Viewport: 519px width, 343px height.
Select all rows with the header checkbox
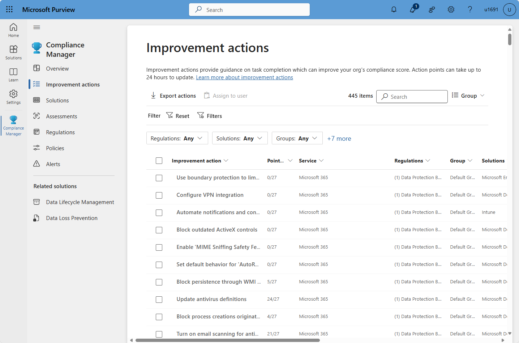pyautogui.click(x=159, y=160)
